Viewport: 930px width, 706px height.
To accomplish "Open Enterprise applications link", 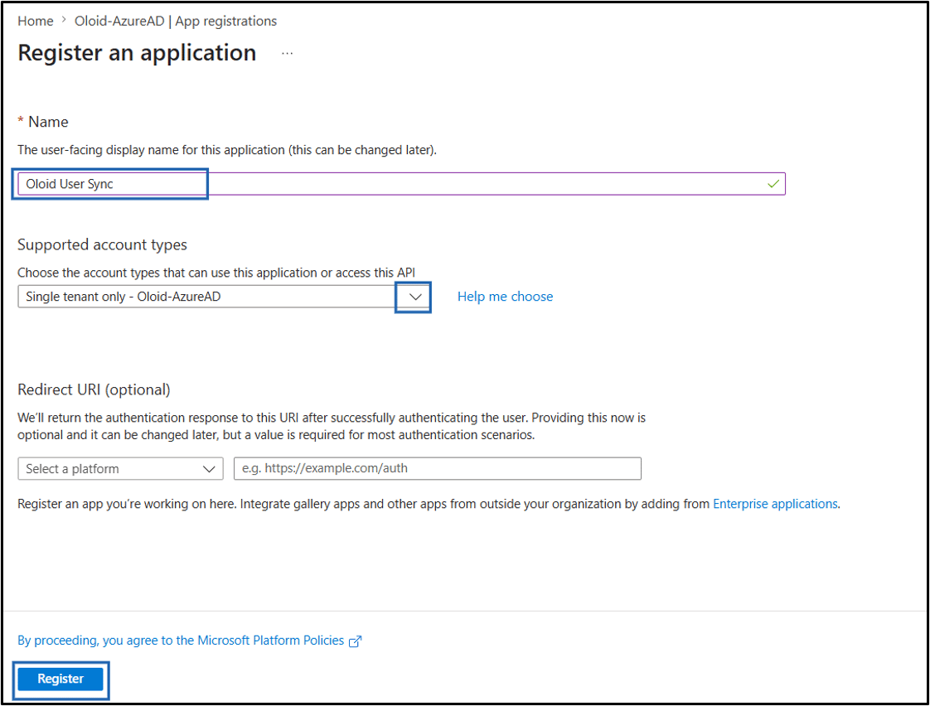I will pos(775,504).
